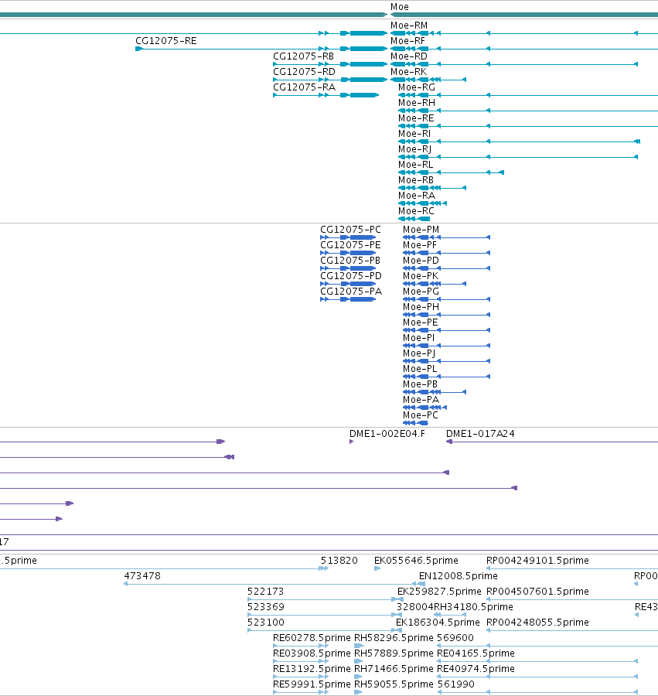Click the 561990 alignment label
658x696 pixels.
click(x=455, y=685)
